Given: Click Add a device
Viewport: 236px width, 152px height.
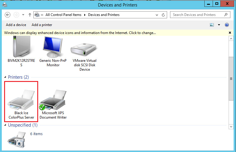Looking at the screenshot, I should [16, 25].
